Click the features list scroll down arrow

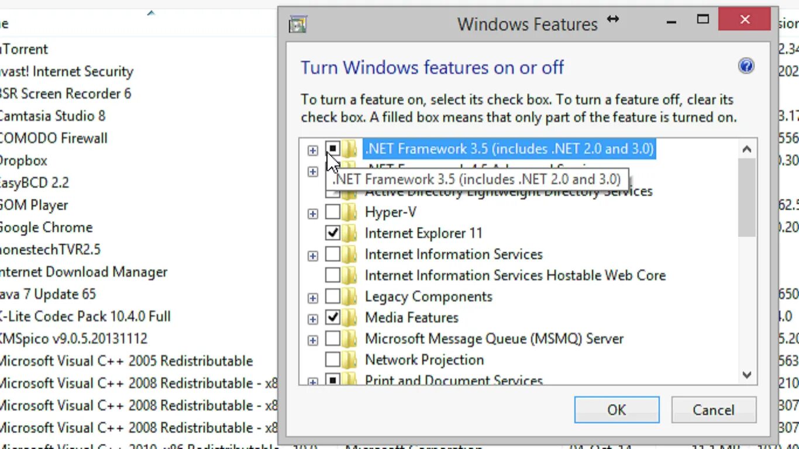coord(746,375)
